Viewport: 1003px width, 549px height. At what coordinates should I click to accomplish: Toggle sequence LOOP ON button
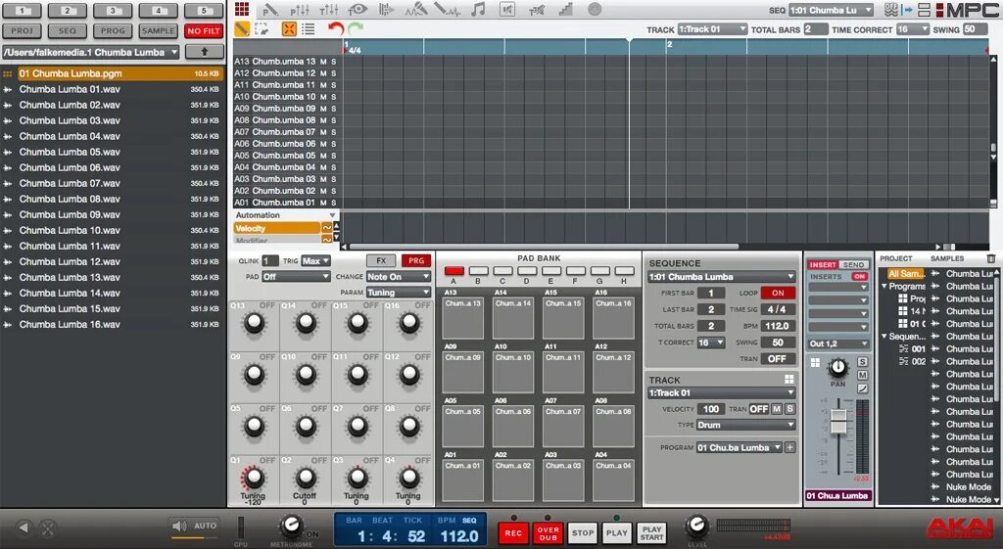(x=778, y=293)
